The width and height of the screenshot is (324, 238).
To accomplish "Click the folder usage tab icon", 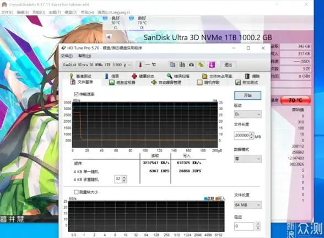I will (x=204, y=76).
